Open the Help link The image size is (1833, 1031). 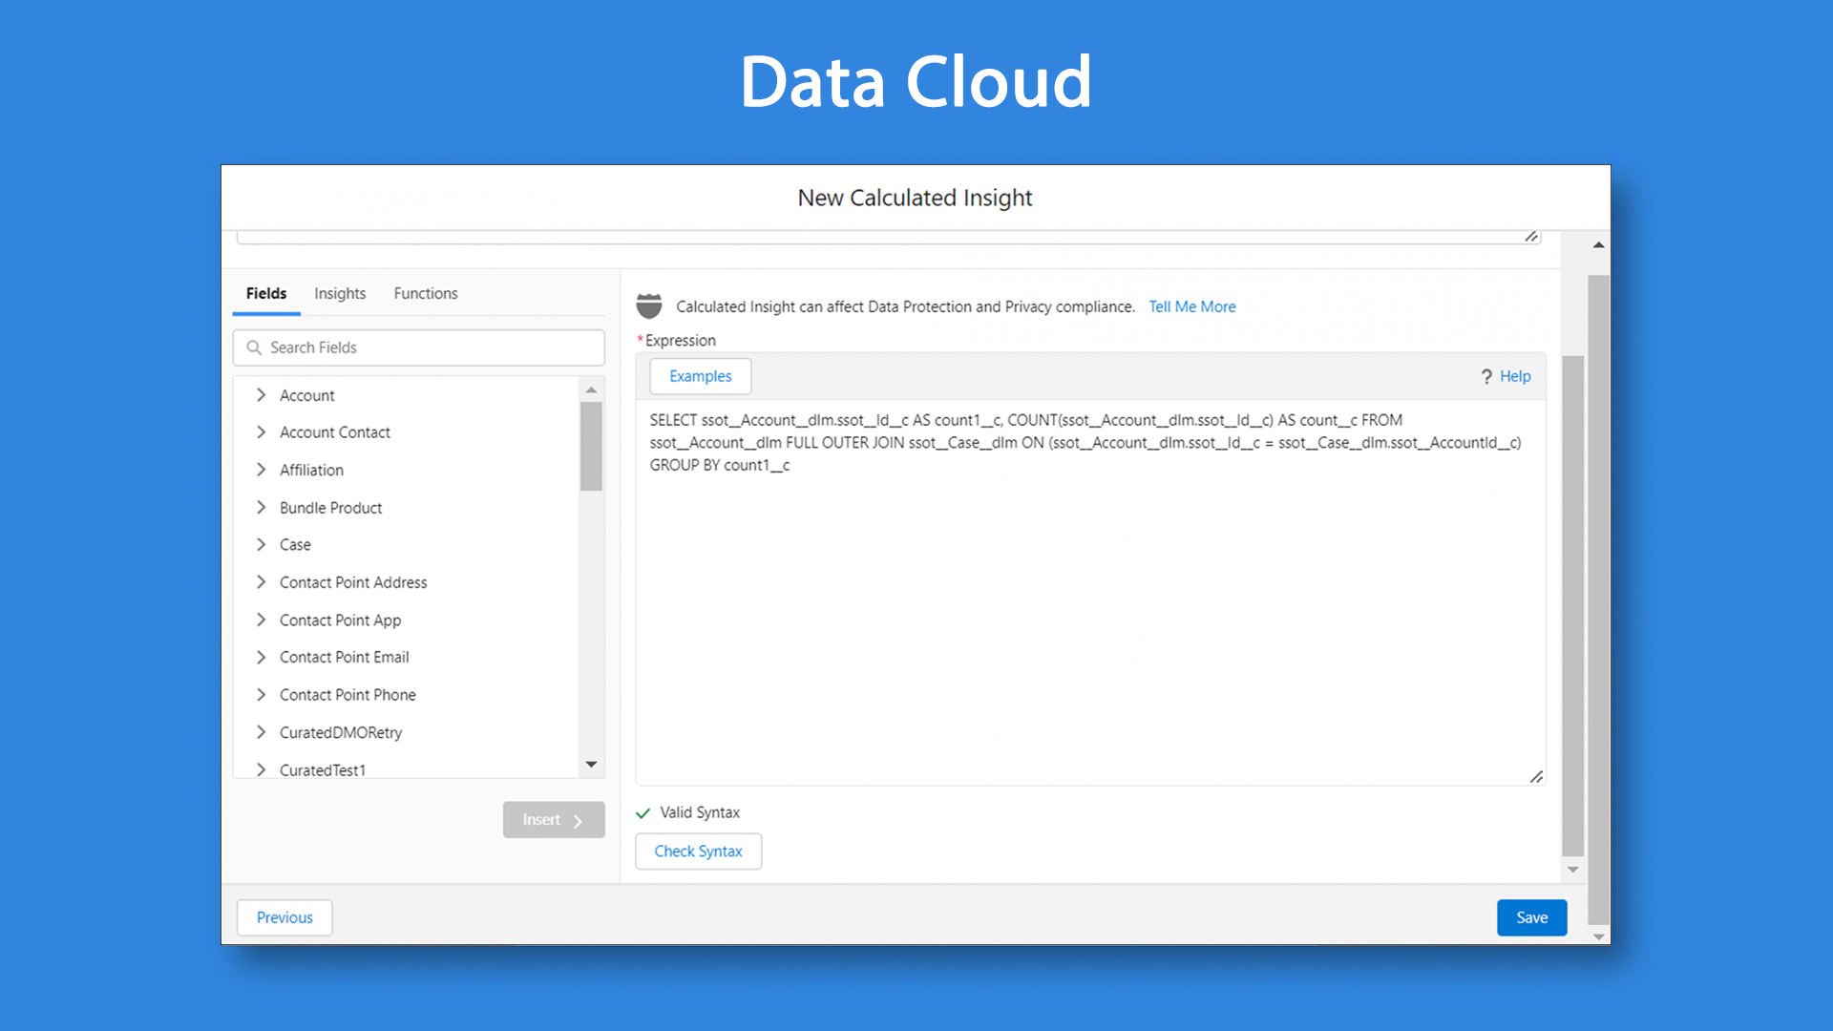pos(1515,376)
